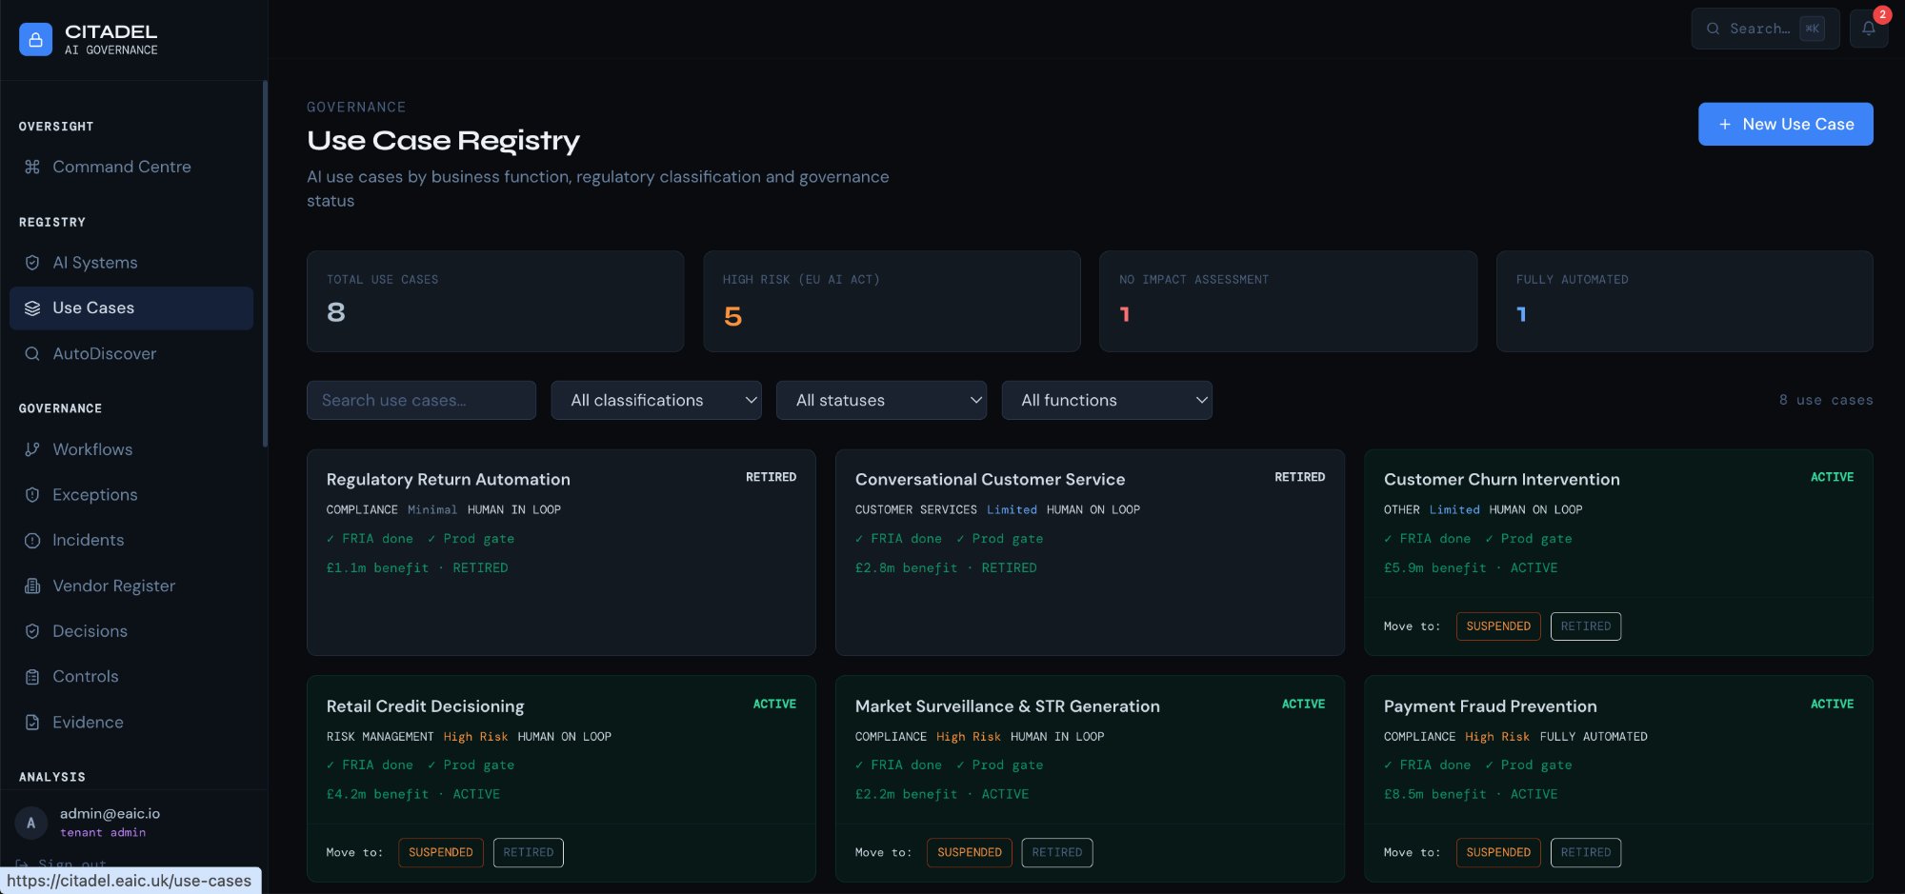Open the Incidents panel icon
This screenshot has width=1905, height=894.
[x=31, y=540]
